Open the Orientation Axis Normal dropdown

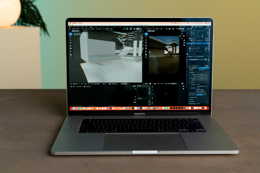point(201,104)
